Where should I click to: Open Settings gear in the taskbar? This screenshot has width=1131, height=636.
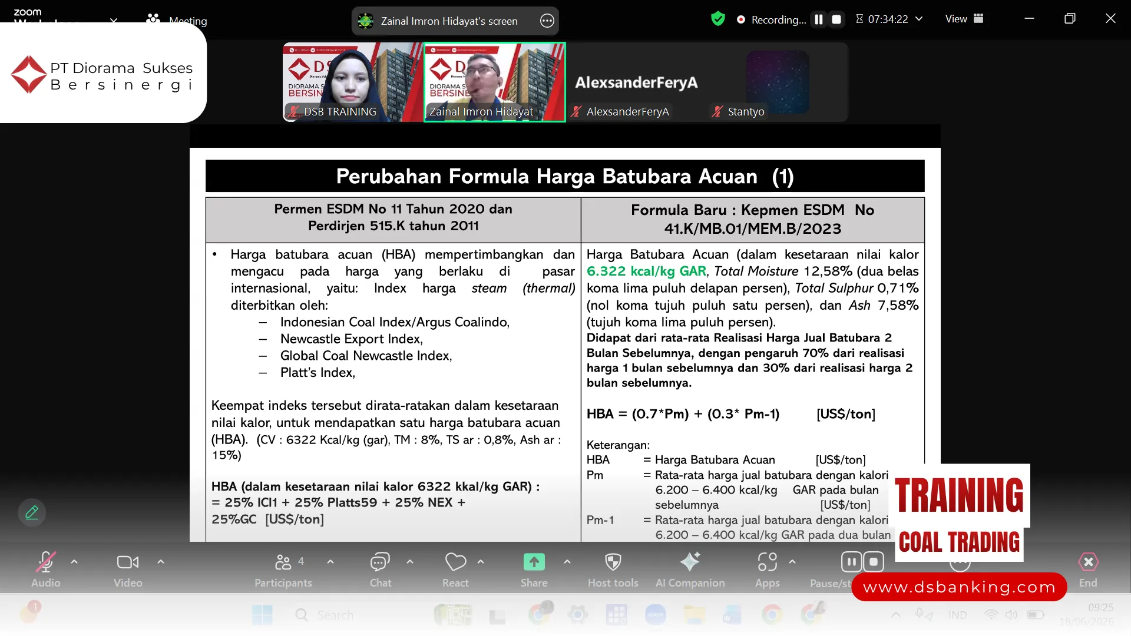tap(578, 615)
